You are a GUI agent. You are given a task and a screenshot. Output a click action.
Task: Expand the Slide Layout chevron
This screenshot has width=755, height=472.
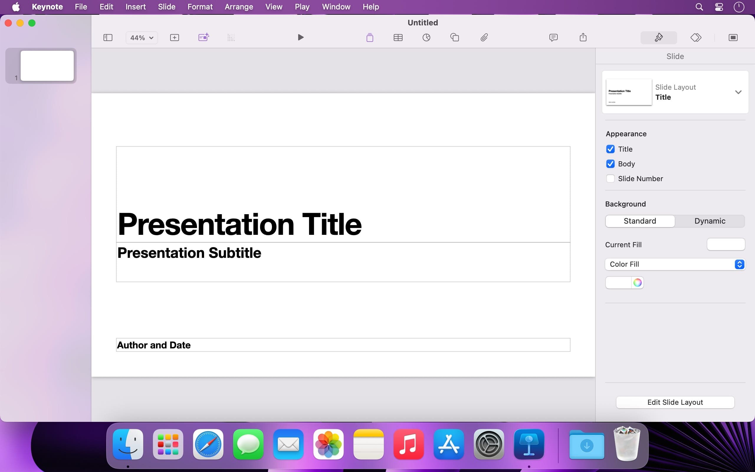738,92
